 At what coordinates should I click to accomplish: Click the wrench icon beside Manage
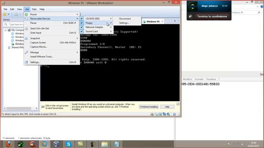pyautogui.click(x=26, y=52)
